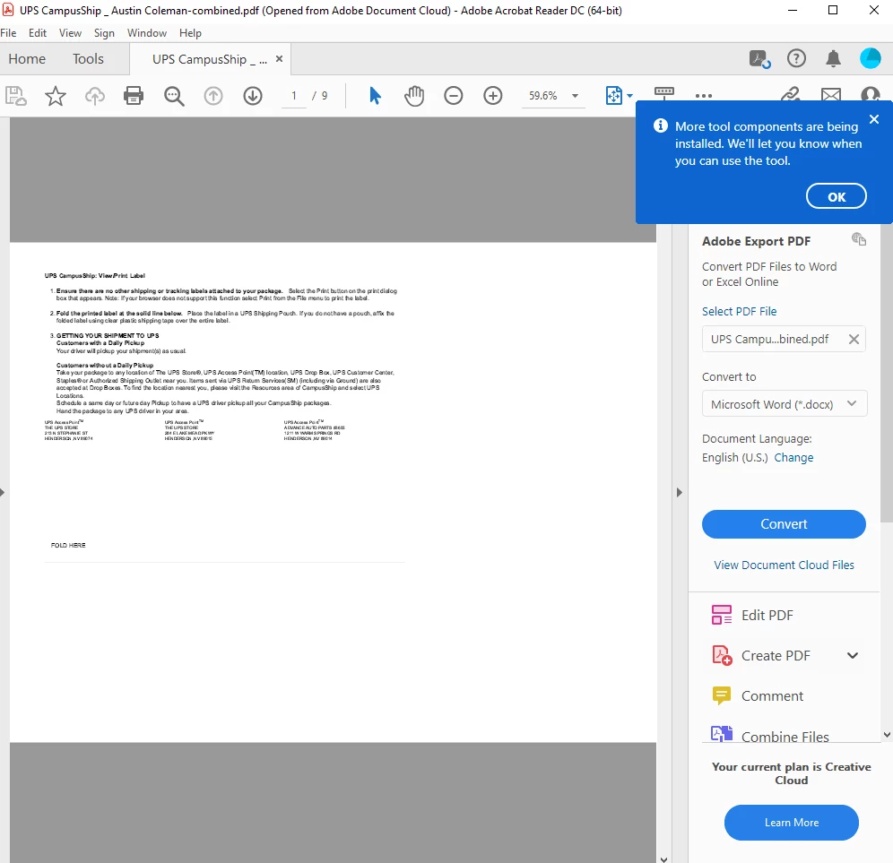Select the UPS CampusShip document tab
Image resolution: width=893 pixels, height=863 pixels.
coord(209,59)
